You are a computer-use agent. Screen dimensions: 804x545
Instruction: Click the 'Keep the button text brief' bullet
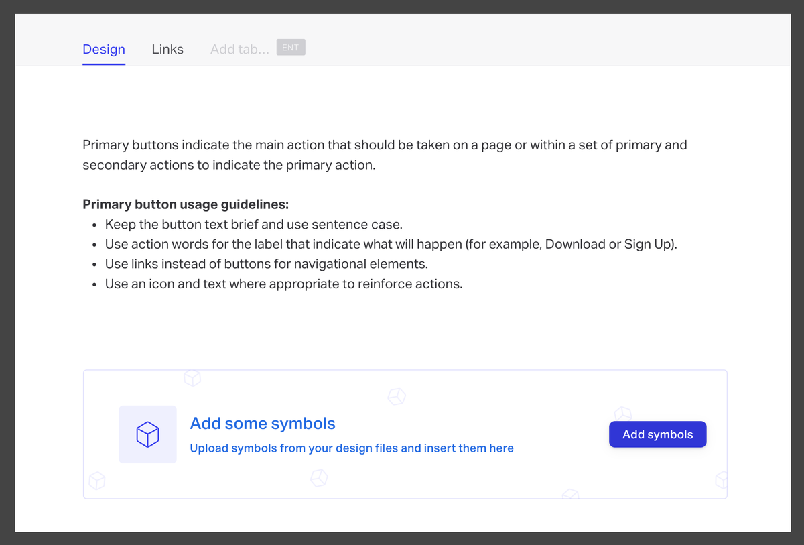[x=253, y=225]
